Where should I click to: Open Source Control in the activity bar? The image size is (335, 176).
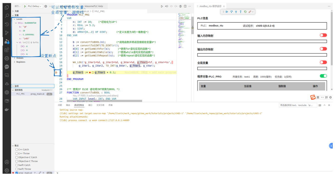tap(7, 33)
